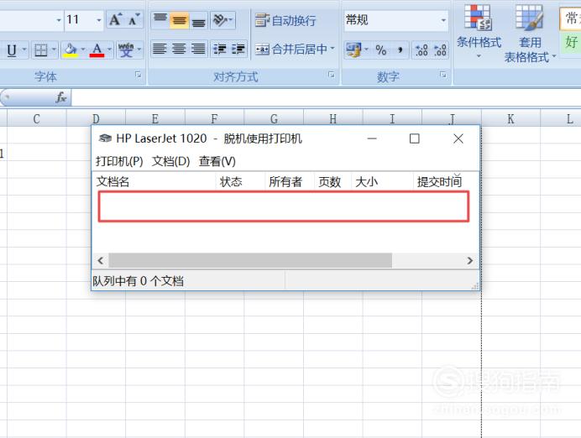This screenshot has height=438, width=581.
Task: Maximize the HP LaserJet 1020 window
Action: tap(414, 138)
